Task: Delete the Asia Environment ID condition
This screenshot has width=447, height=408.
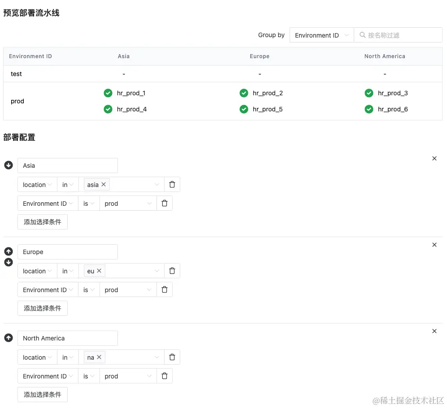Action: point(165,203)
